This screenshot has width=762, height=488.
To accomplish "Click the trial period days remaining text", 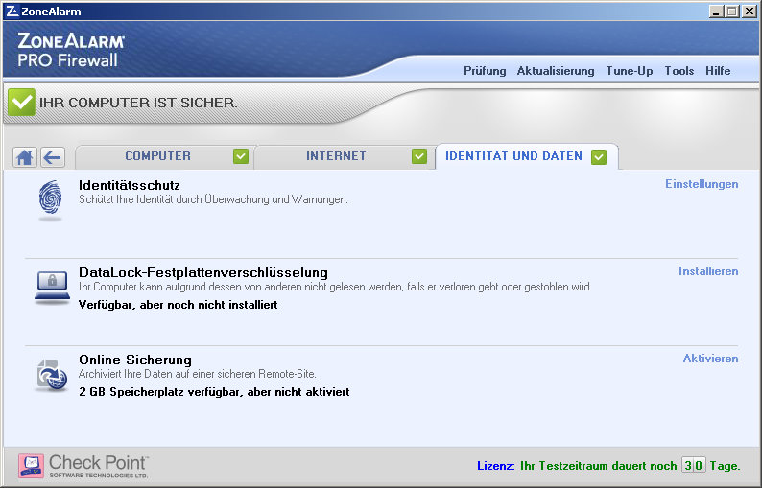I will [631, 466].
